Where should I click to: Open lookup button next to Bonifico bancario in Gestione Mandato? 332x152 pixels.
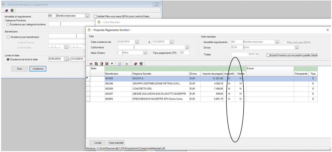point(87,16)
